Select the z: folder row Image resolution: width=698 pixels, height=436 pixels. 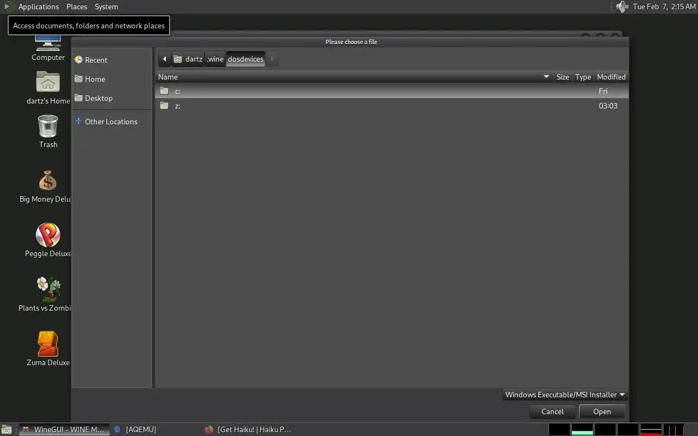(392, 106)
